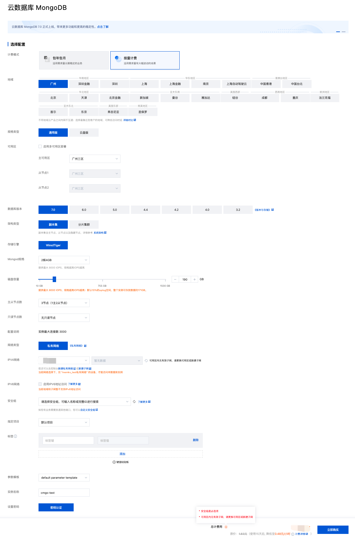Click the 755 GB slider mark
Screen dimensions: 355x537
point(102,286)
